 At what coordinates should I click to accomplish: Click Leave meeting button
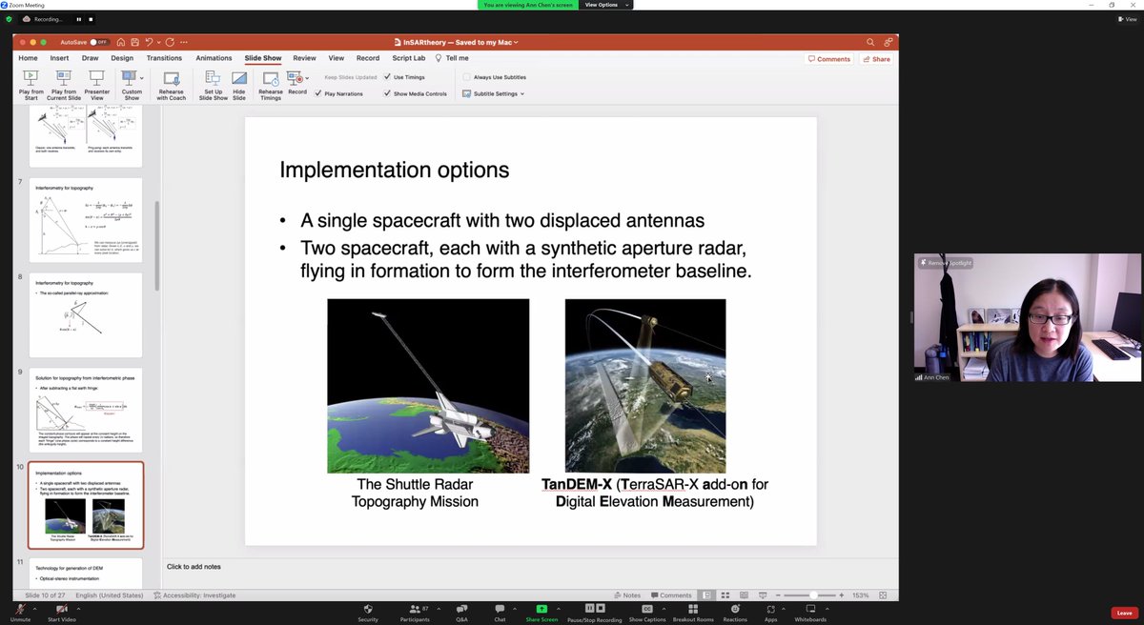[x=1124, y=613]
